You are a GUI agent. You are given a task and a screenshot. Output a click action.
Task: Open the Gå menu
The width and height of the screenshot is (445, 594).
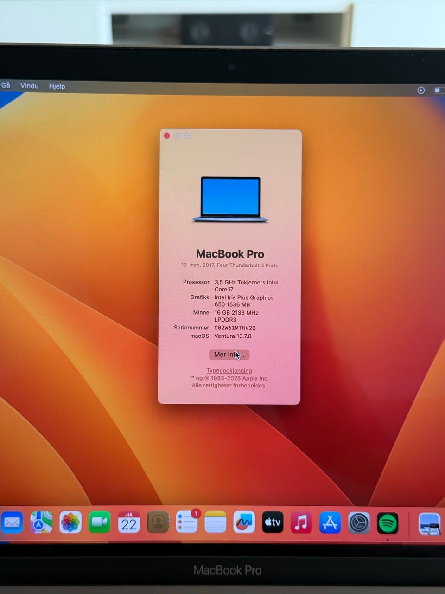(x=6, y=85)
